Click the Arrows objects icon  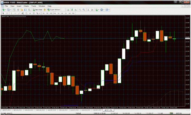[37, 13]
